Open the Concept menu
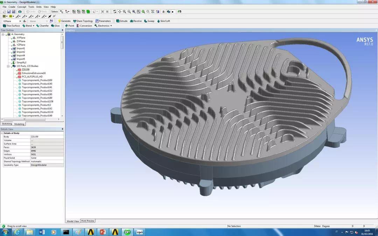Image resolution: width=378 pixels, height=236 pixels. pyautogui.click(x=22, y=7)
